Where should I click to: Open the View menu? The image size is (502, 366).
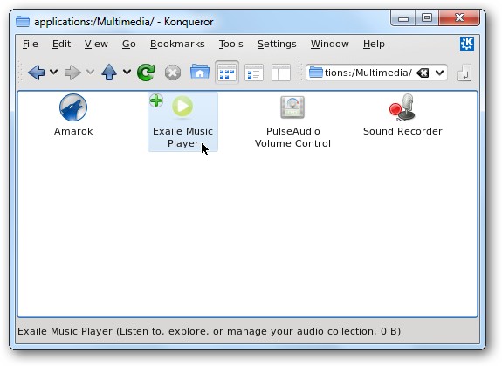point(96,44)
